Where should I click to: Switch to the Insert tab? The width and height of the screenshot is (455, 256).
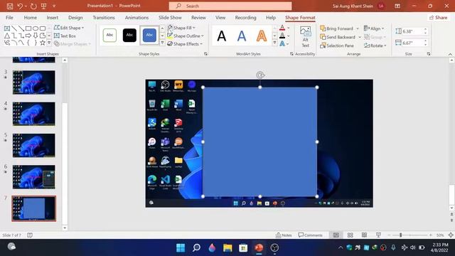(52, 18)
